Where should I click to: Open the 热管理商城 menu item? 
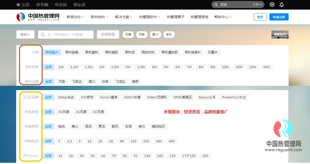pyautogui.click(x=199, y=17)
